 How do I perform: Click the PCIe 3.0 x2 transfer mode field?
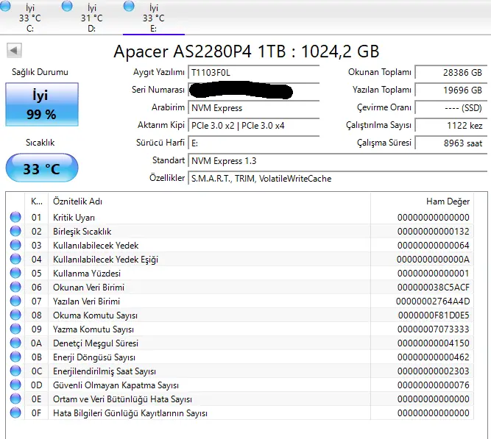pyautogui.click(x=254, y=126)
